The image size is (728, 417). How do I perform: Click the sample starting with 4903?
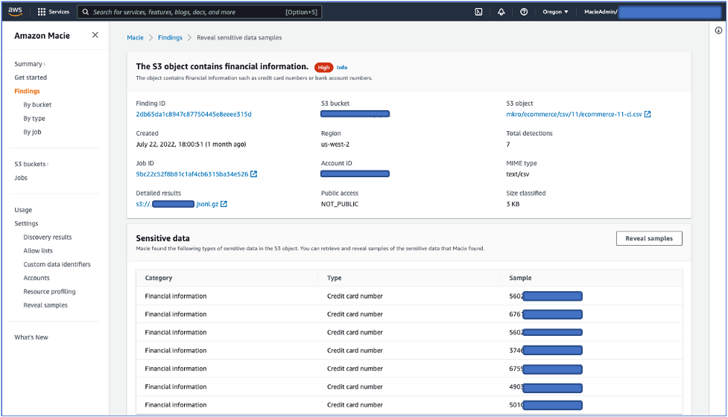click(x=545, y=387)
